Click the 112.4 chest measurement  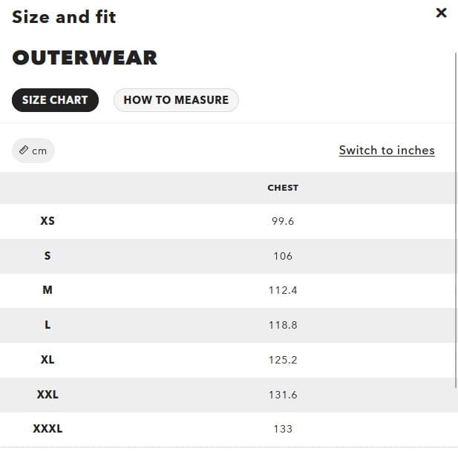coord(283,290)
